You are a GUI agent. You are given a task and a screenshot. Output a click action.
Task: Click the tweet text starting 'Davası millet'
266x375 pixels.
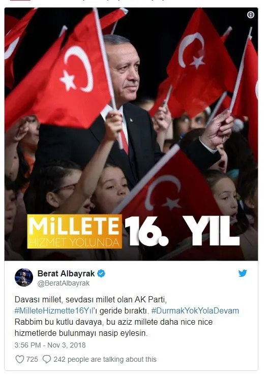(91, 299)
